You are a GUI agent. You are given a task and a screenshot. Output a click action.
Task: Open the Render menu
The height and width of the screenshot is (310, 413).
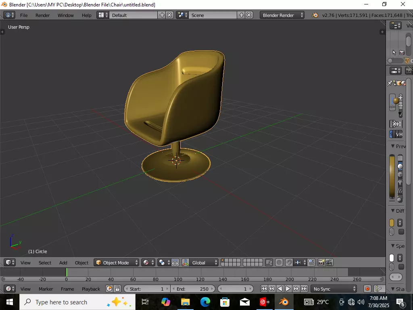[43, 15]
